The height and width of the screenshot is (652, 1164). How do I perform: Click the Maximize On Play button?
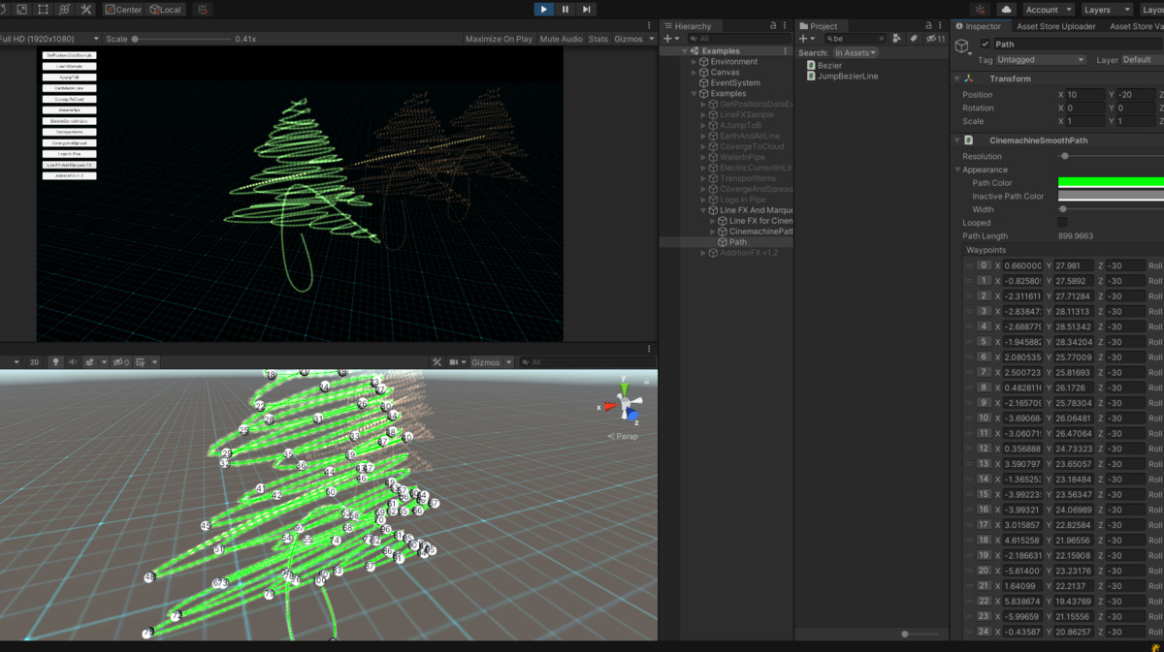499,39
